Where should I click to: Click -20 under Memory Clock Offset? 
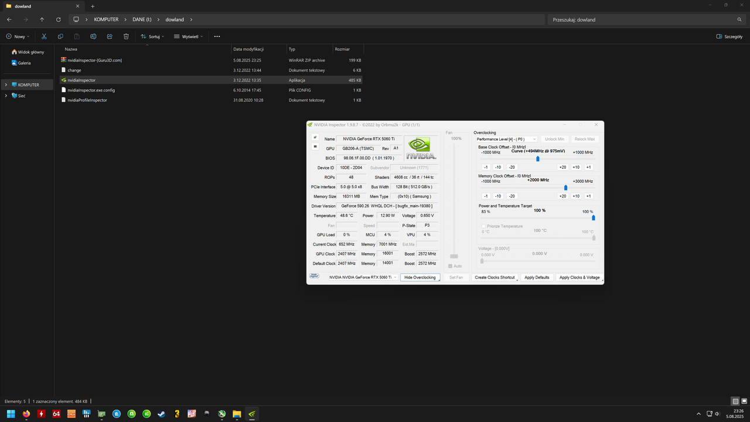(512, 196)
